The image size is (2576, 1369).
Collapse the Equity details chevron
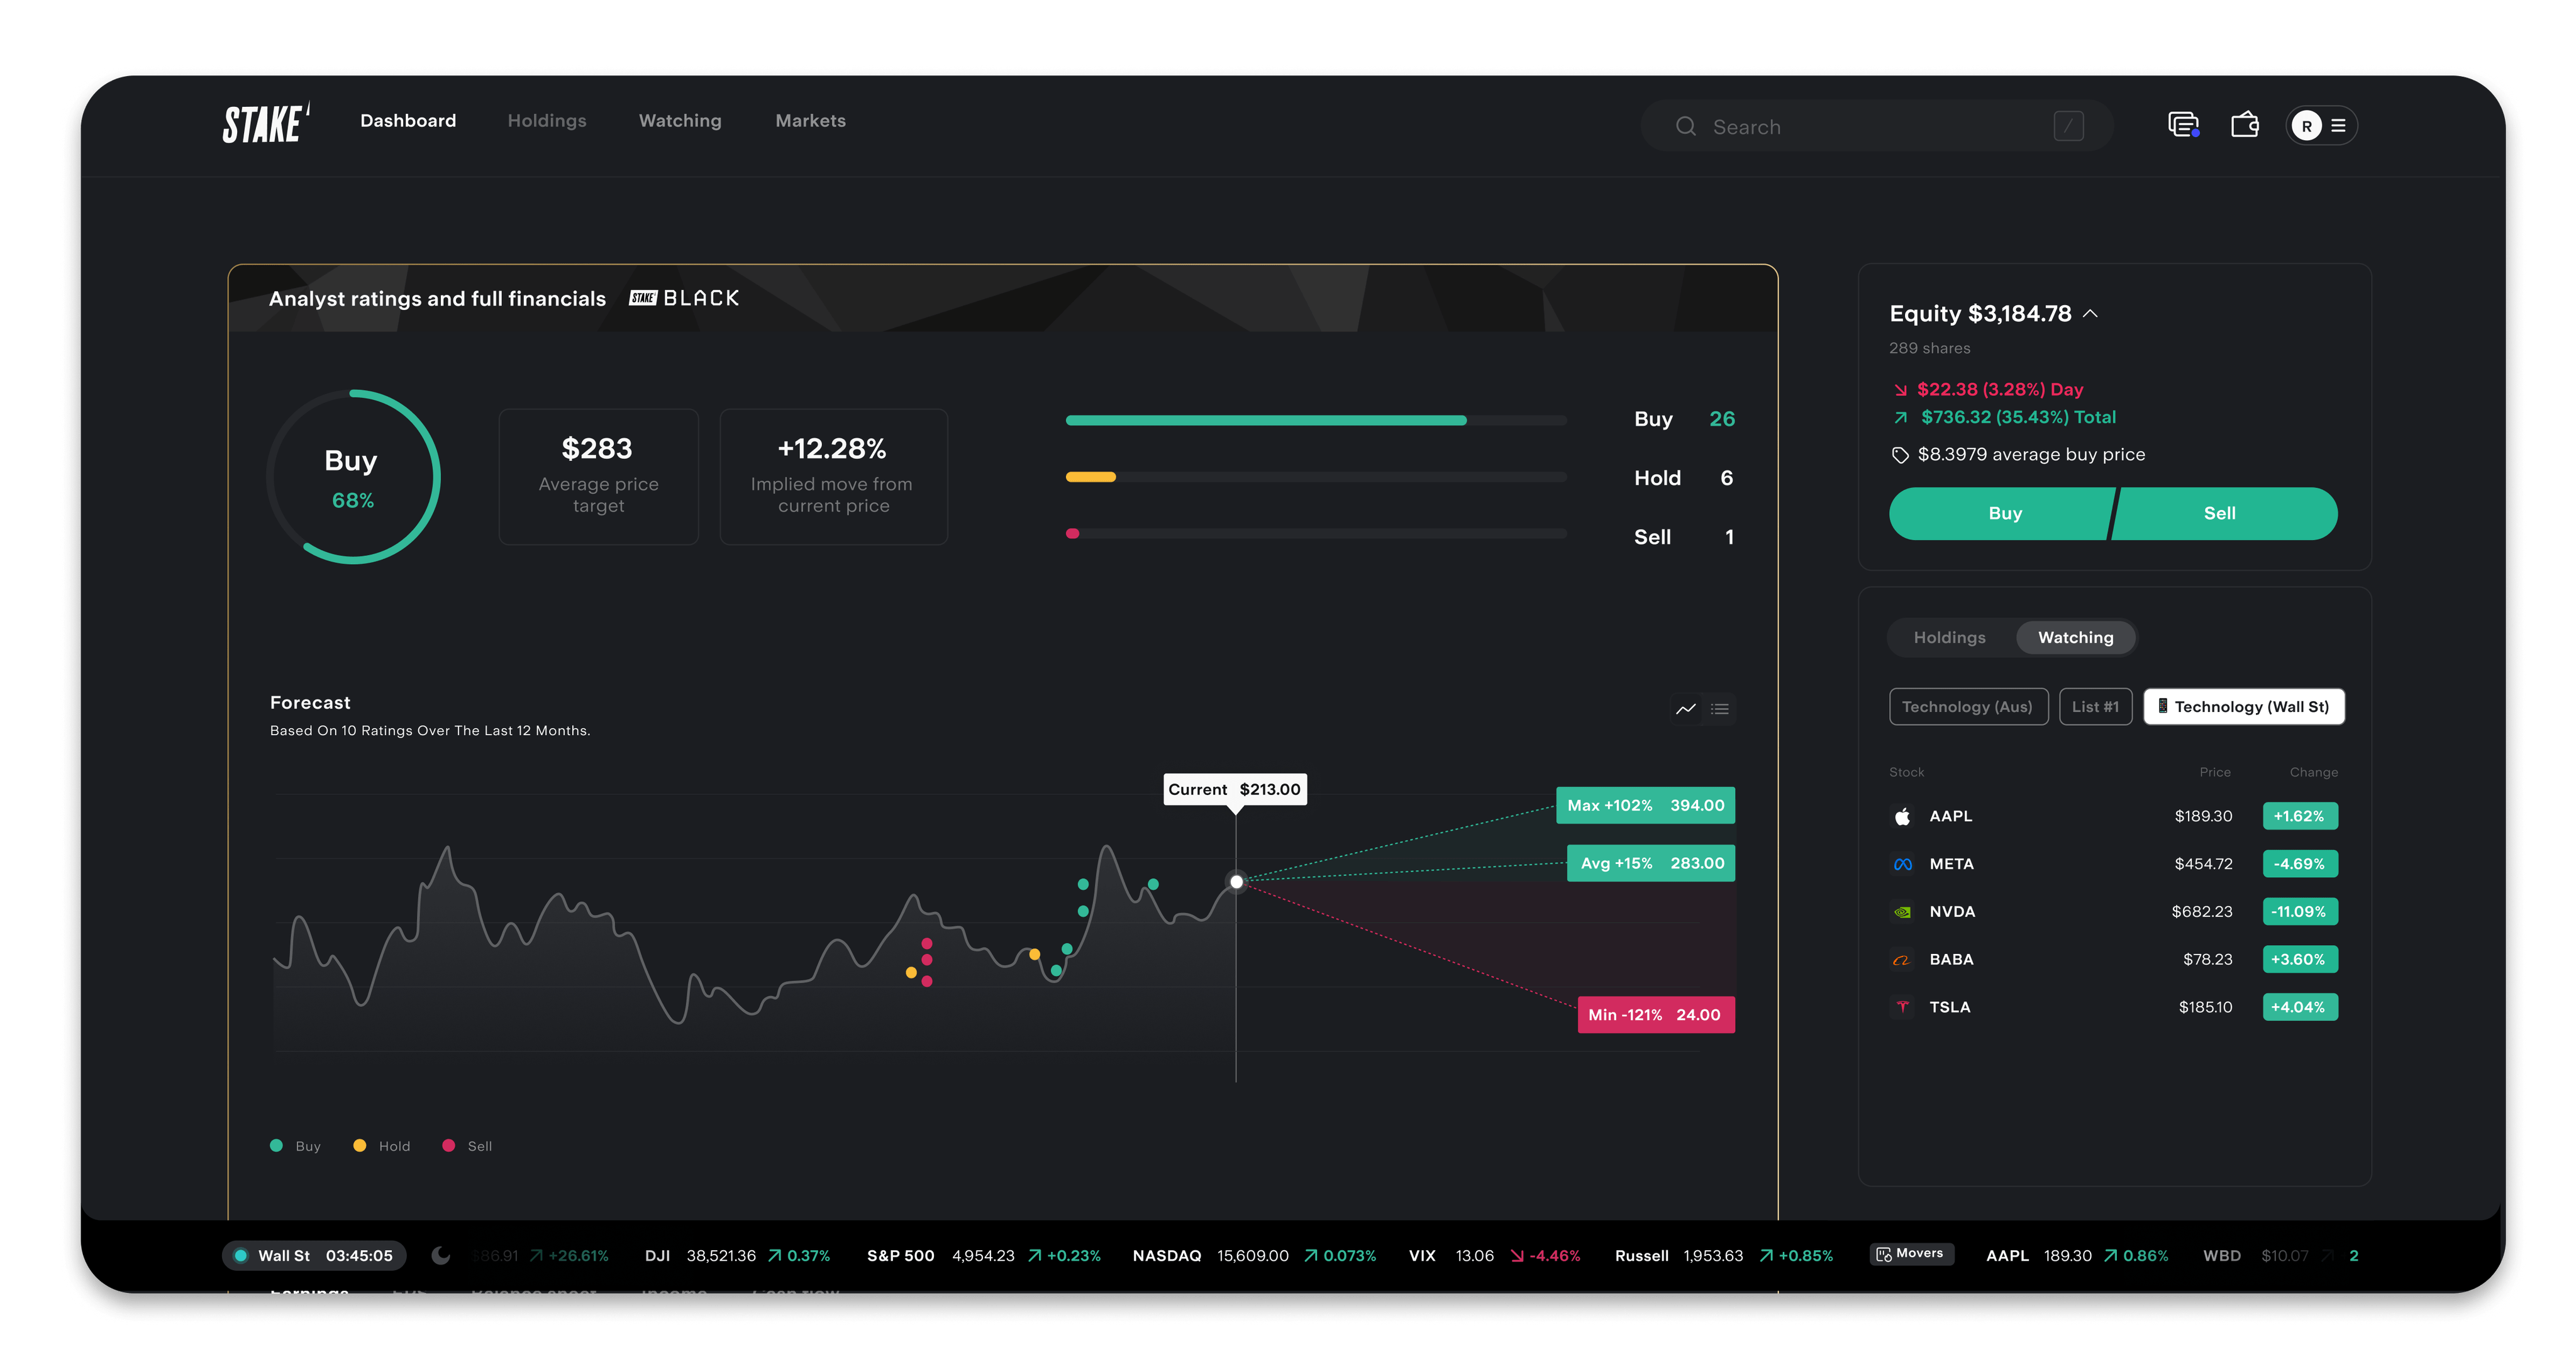[x=2090, y=314]
